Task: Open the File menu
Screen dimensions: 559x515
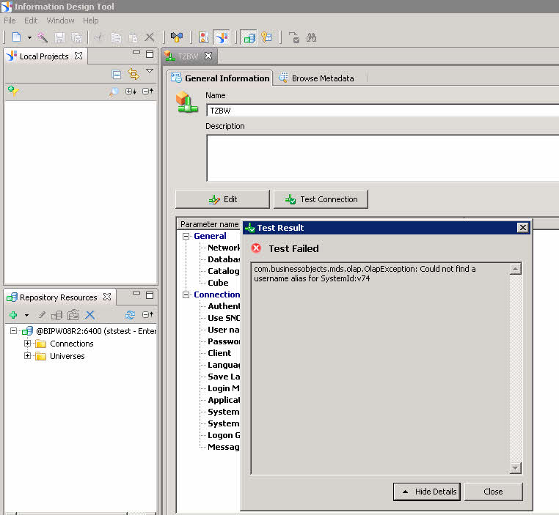Action: 10,21
